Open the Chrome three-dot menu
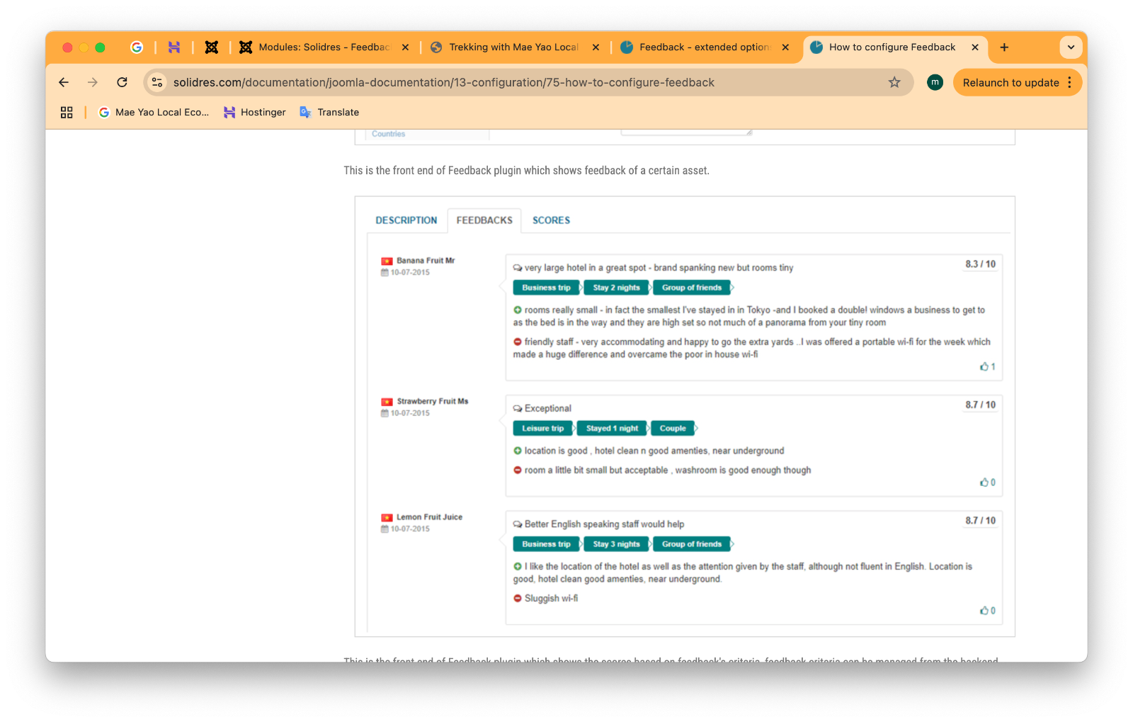Image resolution: width=1133 pixels, height=722 pixels. coord(1069,82)
